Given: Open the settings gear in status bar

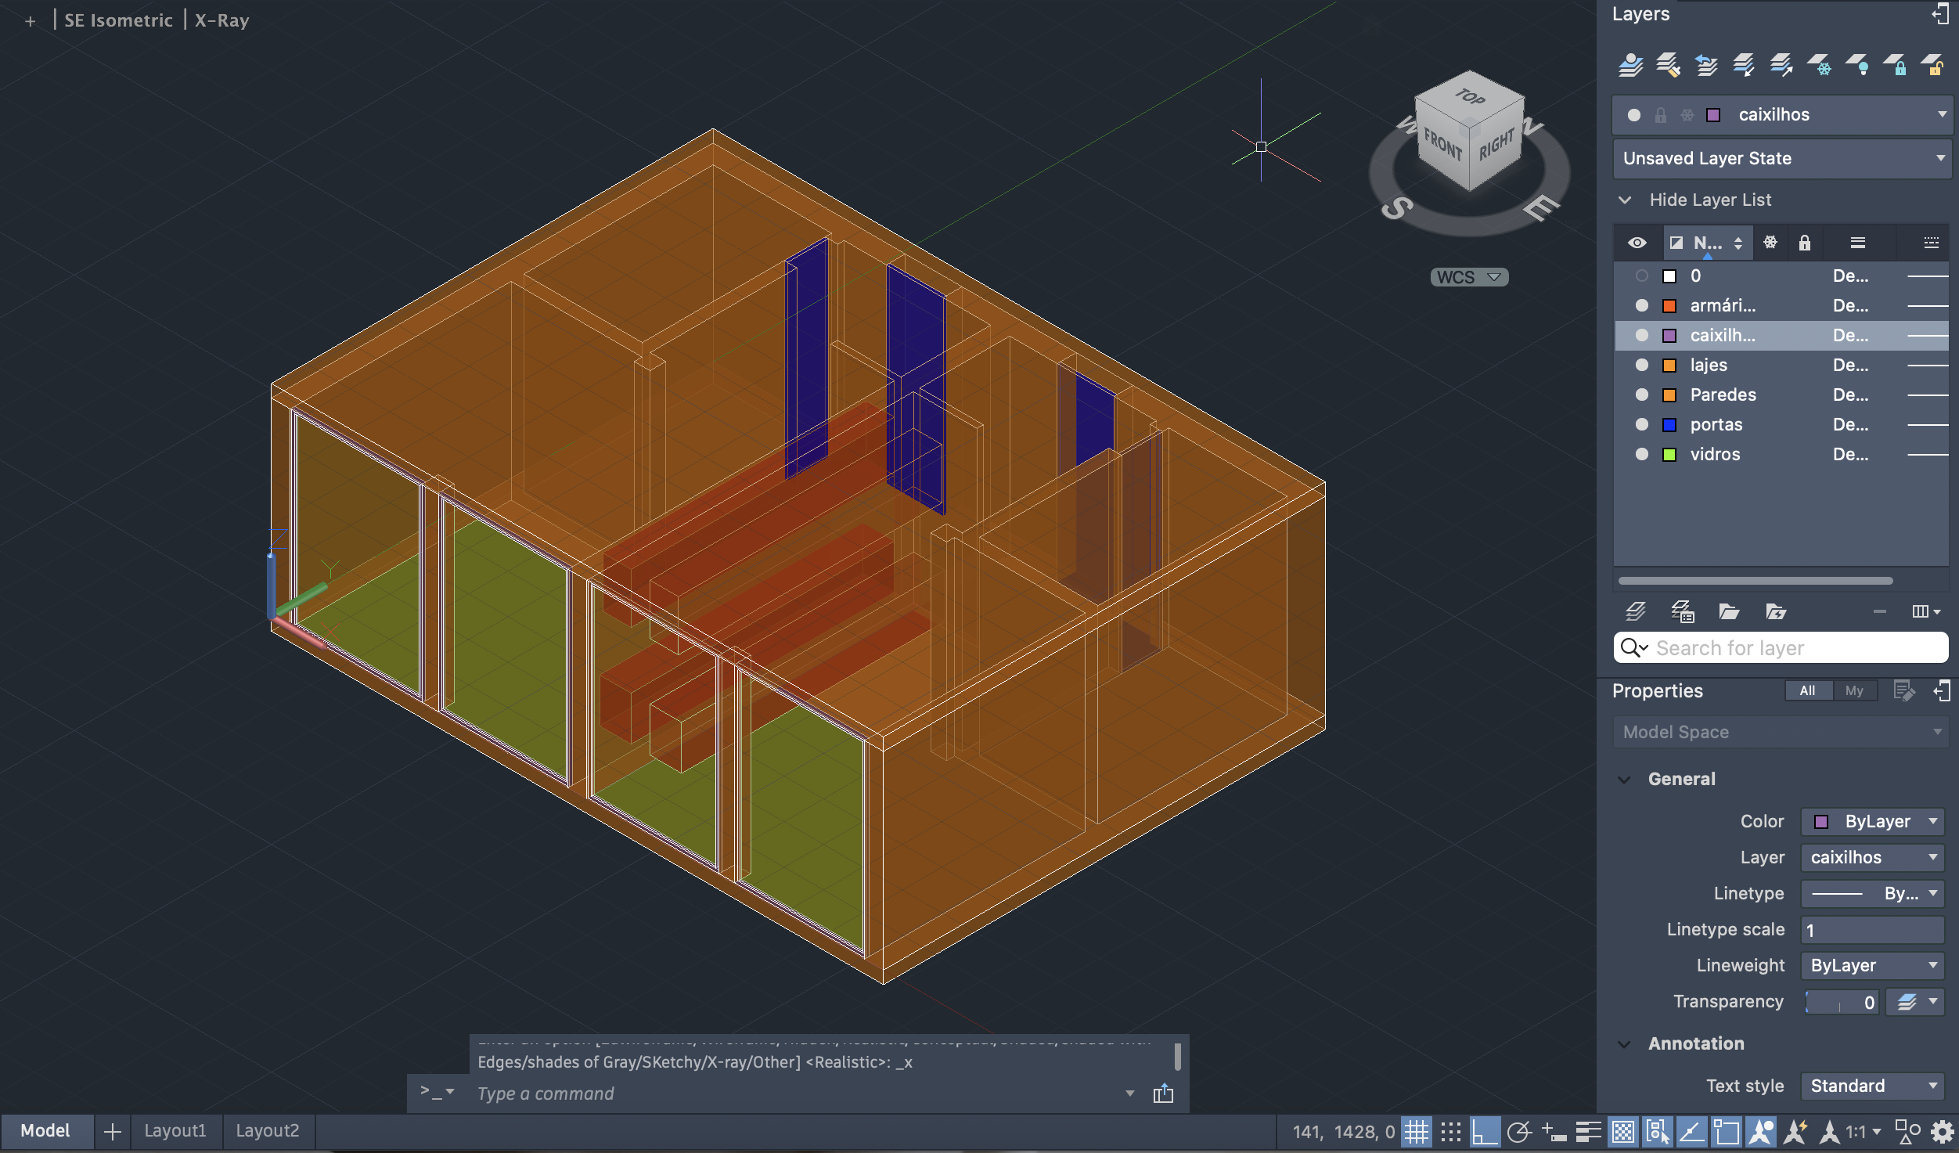Looking at the screenshot, I should coord(1943,1132).
